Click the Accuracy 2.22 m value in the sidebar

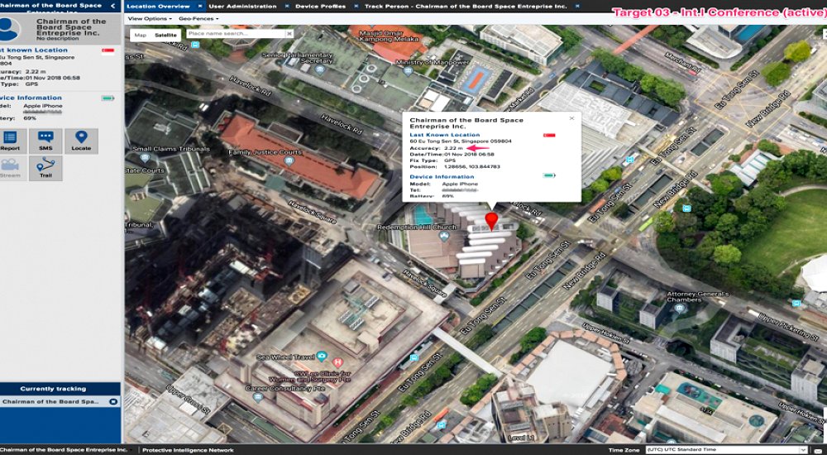(36, 71)
